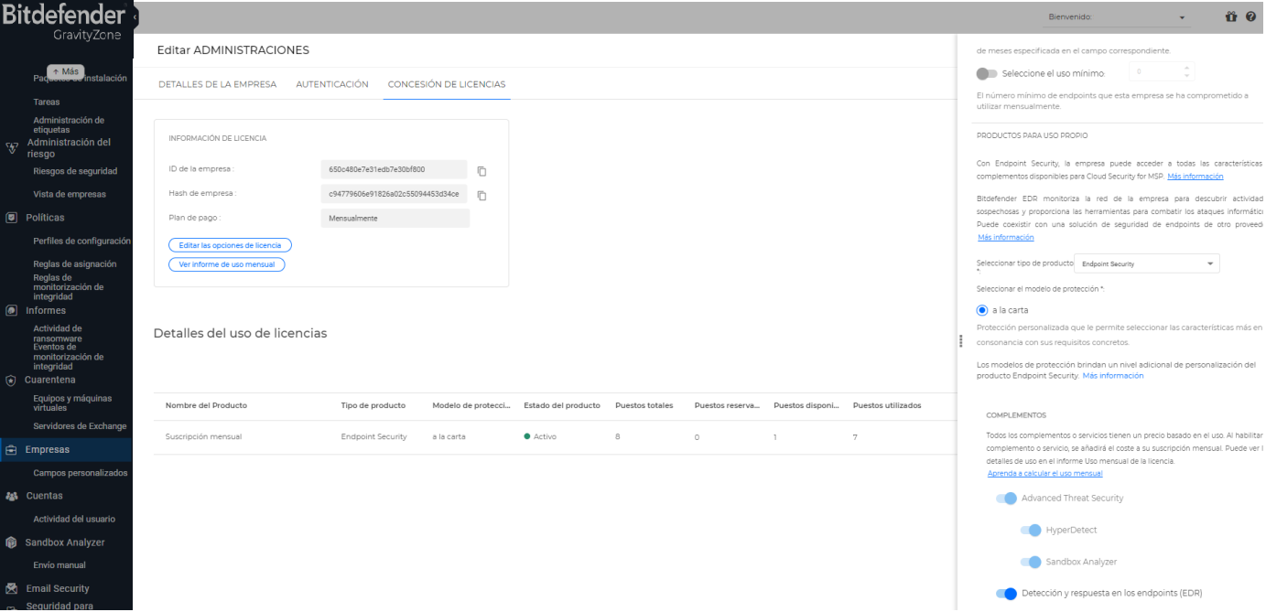Open Campos personalizados menu item
This screenshot has width=1266, height=612.
81,473
